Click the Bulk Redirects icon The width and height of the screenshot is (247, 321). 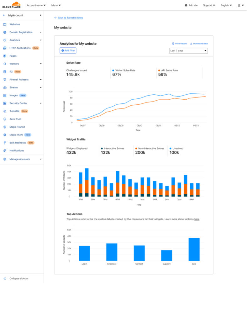[x=5, y=143]
